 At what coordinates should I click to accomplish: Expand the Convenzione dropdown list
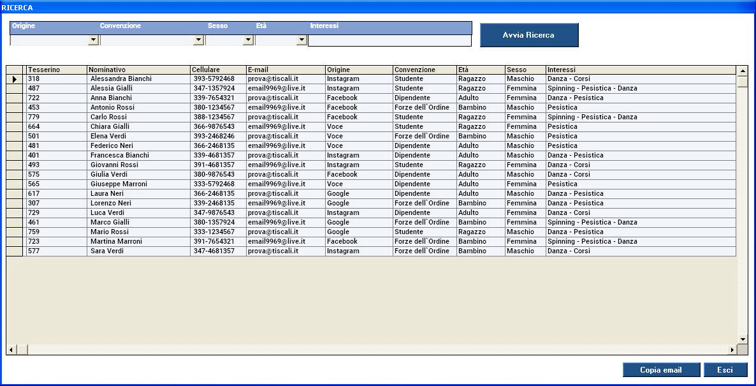(x=198, y=40)
